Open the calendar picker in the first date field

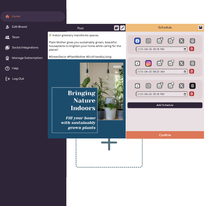185,49
